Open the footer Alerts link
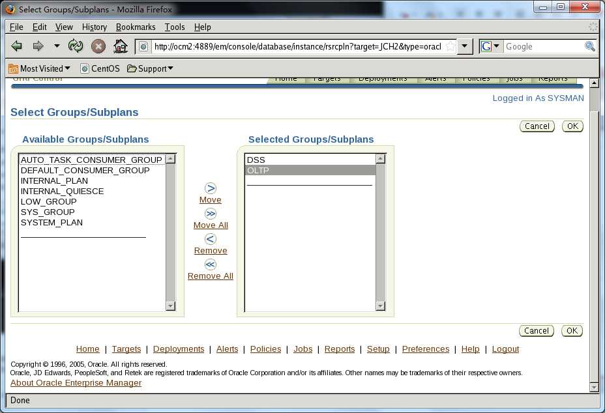Viewport: 605px width, 413px height. click(228, 349)
